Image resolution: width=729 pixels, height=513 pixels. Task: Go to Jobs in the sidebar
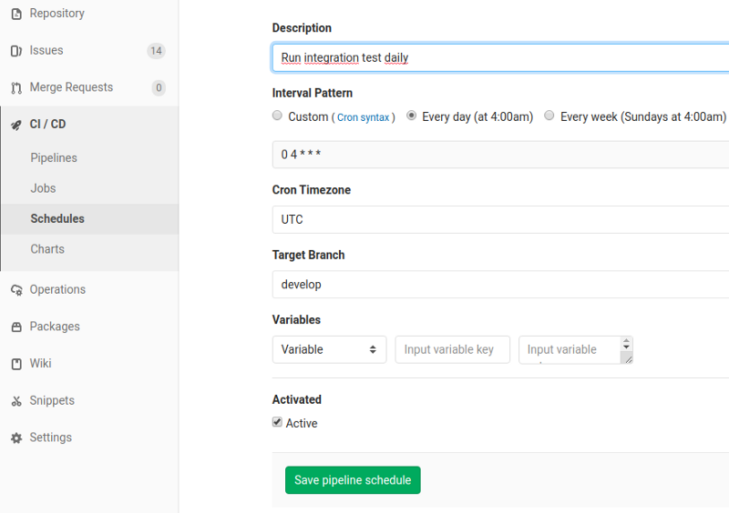coord(43,188)
